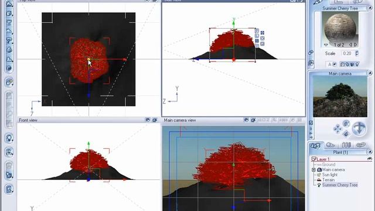This screenshot has height=211, width=375.
Task: Click the Front view title label
Action: pyautogui.click(x=28, y=120)
